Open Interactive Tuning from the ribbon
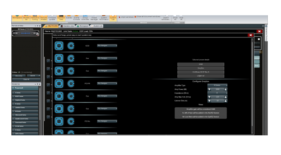Image resolution: width=281 pixels, height=155 pixels. 35,18
